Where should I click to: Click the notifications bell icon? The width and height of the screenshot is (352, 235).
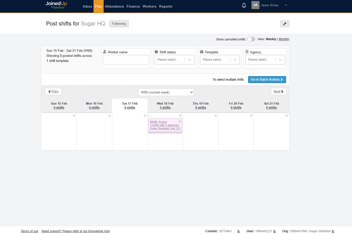(x=244, y=5)
